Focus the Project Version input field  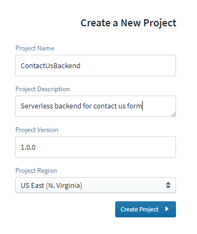coord(95,147)
